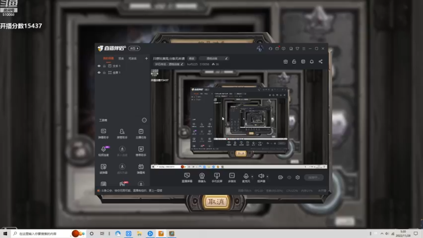The width and height of the screenshot is (423, 238).
Task: Toggle the preview eye icon in bottom bar
Action: [289, 177]
